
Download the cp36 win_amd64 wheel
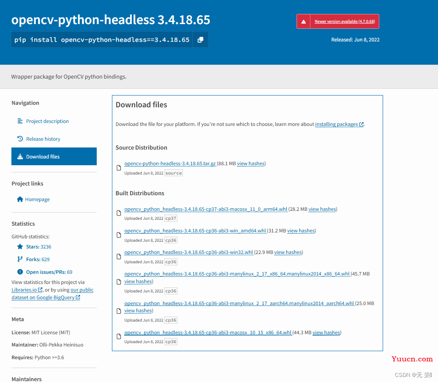(195, 231)
